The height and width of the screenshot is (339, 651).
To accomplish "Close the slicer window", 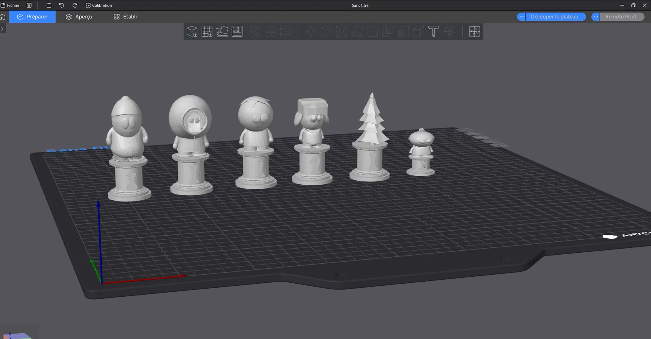I will [644, 5].
